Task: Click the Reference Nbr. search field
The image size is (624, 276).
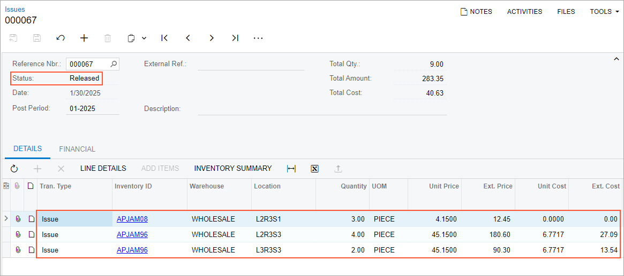Action: pos(88,64)
